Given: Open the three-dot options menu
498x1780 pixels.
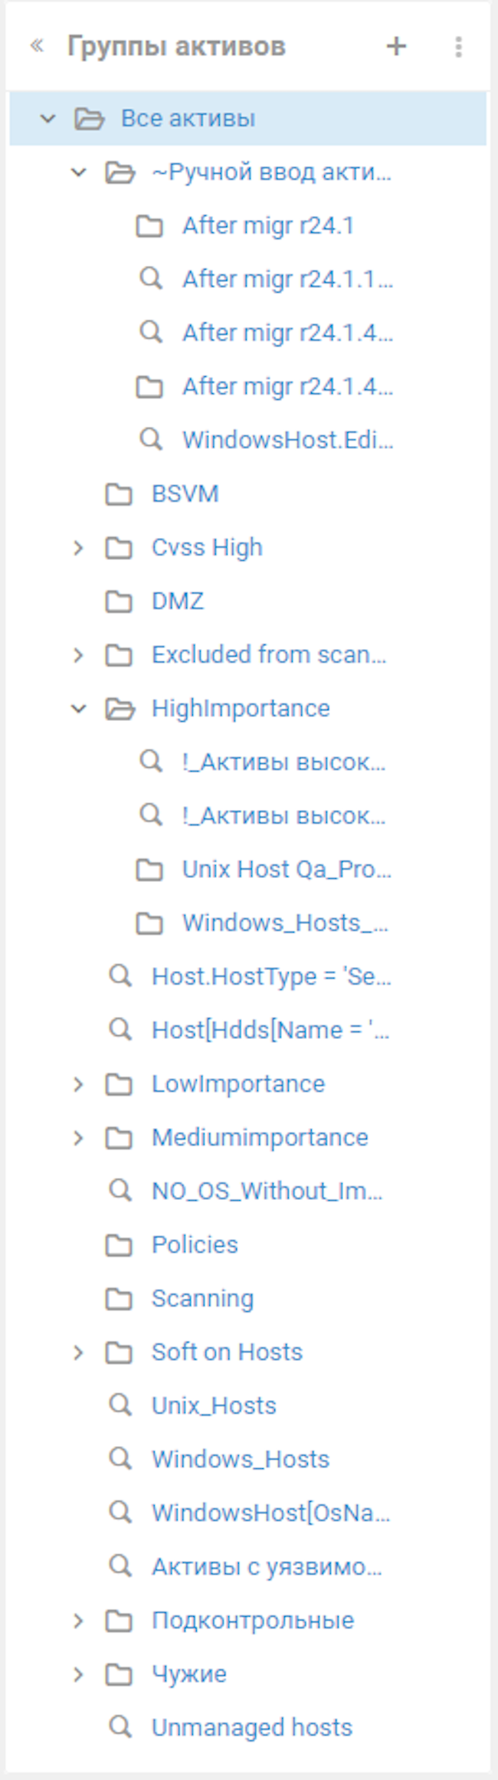Looking at the screenshot, I should point(458,47).
